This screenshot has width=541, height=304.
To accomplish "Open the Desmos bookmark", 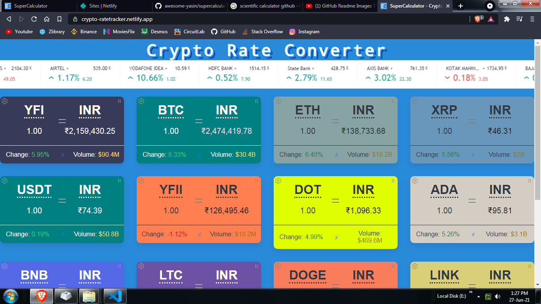I will pyautogui.click(x=154, y=32).
